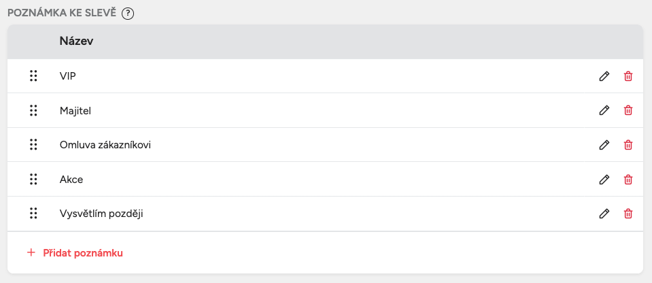This screenshot has height=283, width=652.
Task: Click the Přidat poznámku button
Action: click(x=82, y=253)
